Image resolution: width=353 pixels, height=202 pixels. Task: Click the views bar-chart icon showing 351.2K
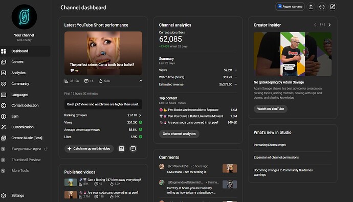tap(67, 81)
